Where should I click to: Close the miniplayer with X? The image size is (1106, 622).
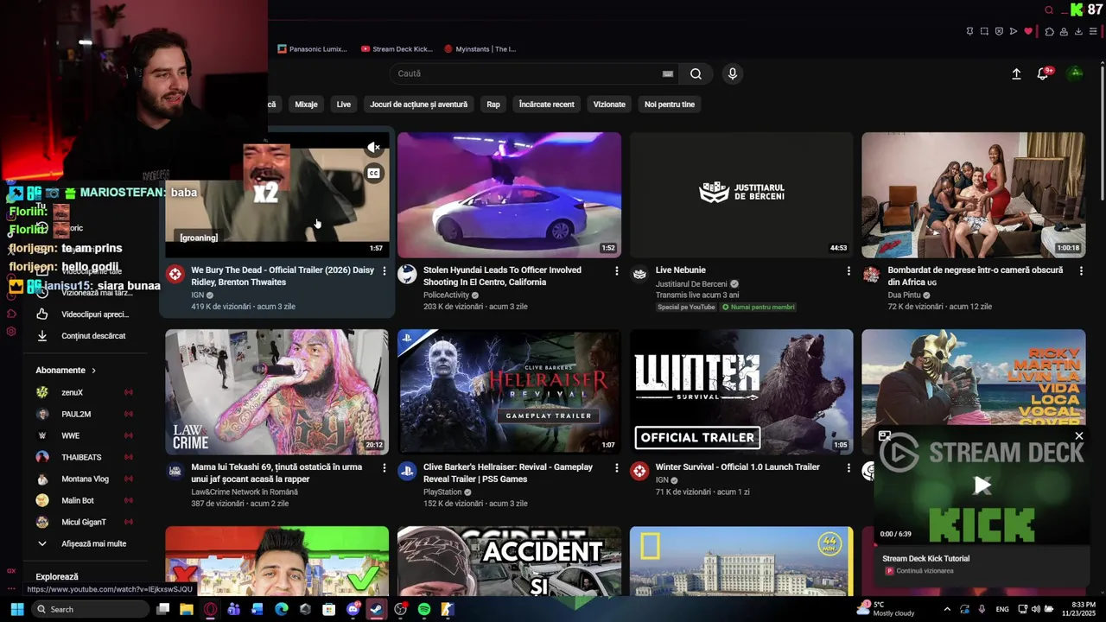pyautogui.click(x=1078, y=436)
